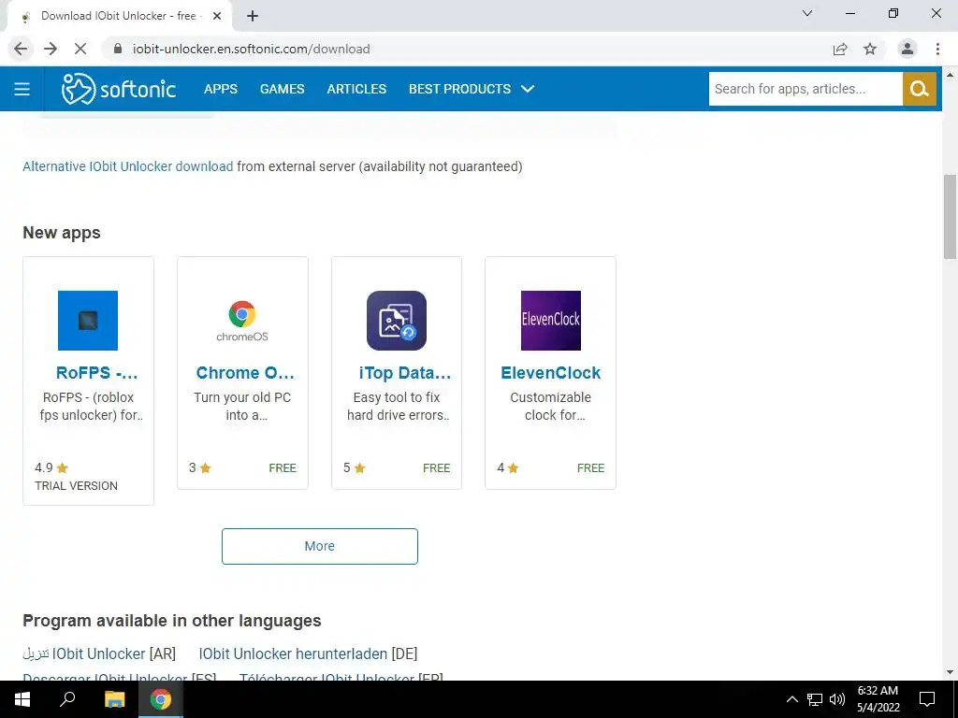The width and height of the screenshot is (958, 718).
Task: Open the Softonic hamburger menu
Action: [22, 89]
